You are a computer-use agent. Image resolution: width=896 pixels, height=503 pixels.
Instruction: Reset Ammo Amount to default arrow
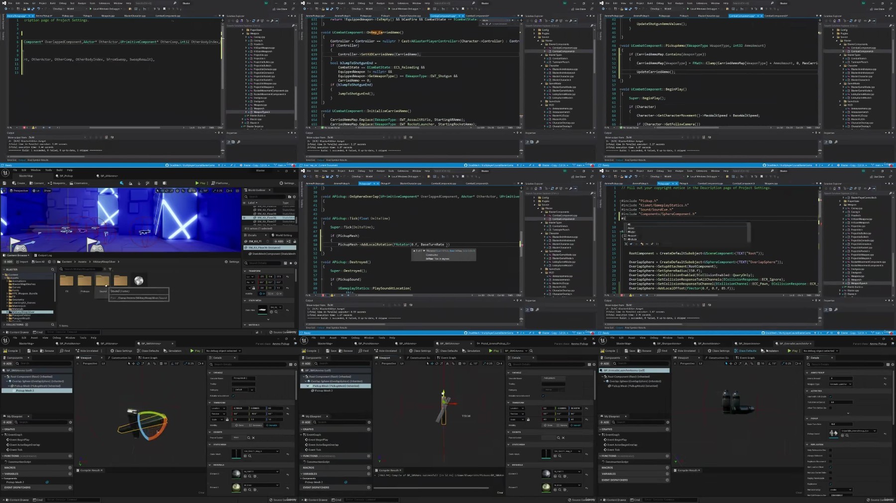(885, 378)
